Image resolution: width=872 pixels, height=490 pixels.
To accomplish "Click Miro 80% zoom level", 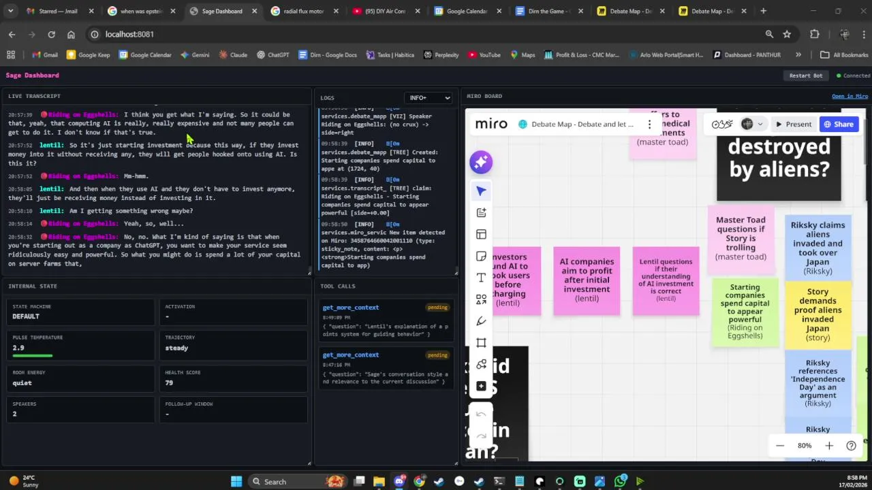I will 805,446.
